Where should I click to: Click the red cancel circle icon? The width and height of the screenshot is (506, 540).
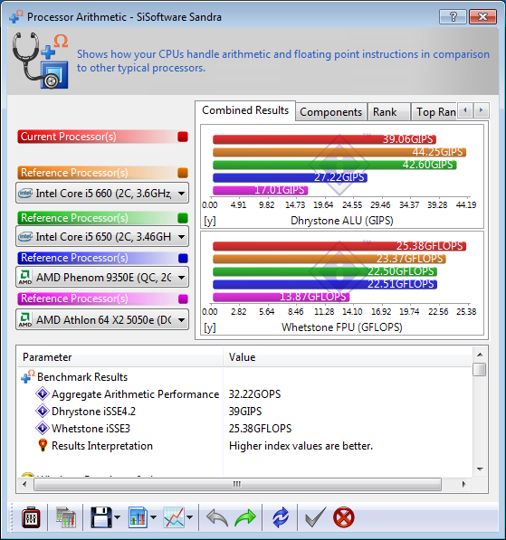point(344,517)
